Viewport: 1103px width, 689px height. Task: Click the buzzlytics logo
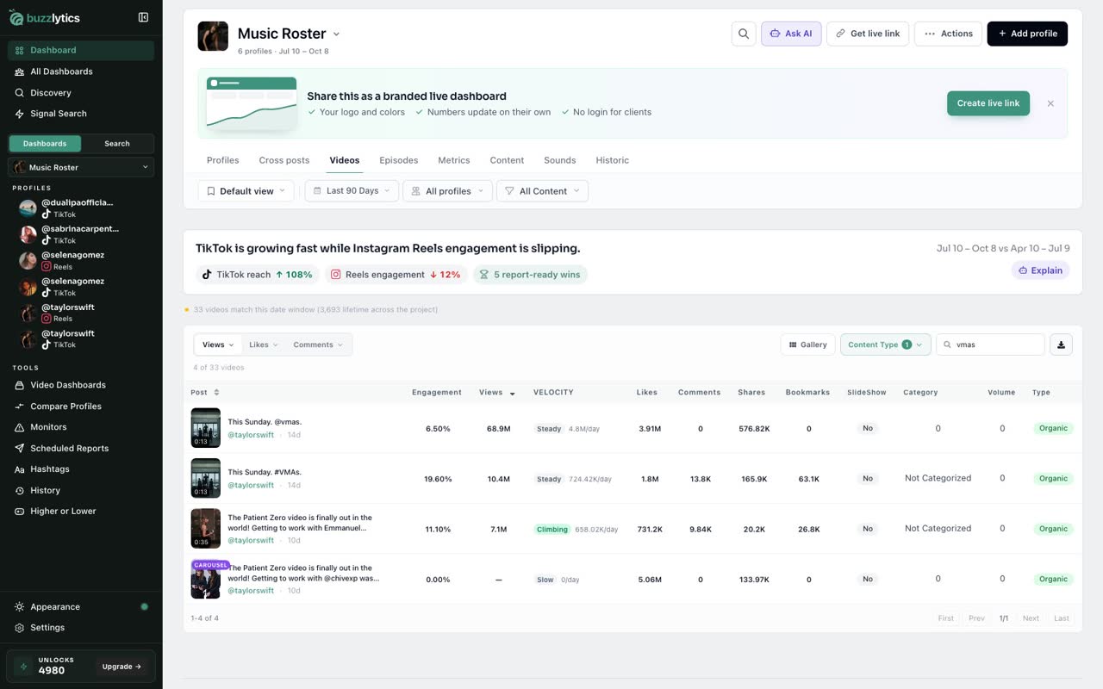tap(45, 17)
